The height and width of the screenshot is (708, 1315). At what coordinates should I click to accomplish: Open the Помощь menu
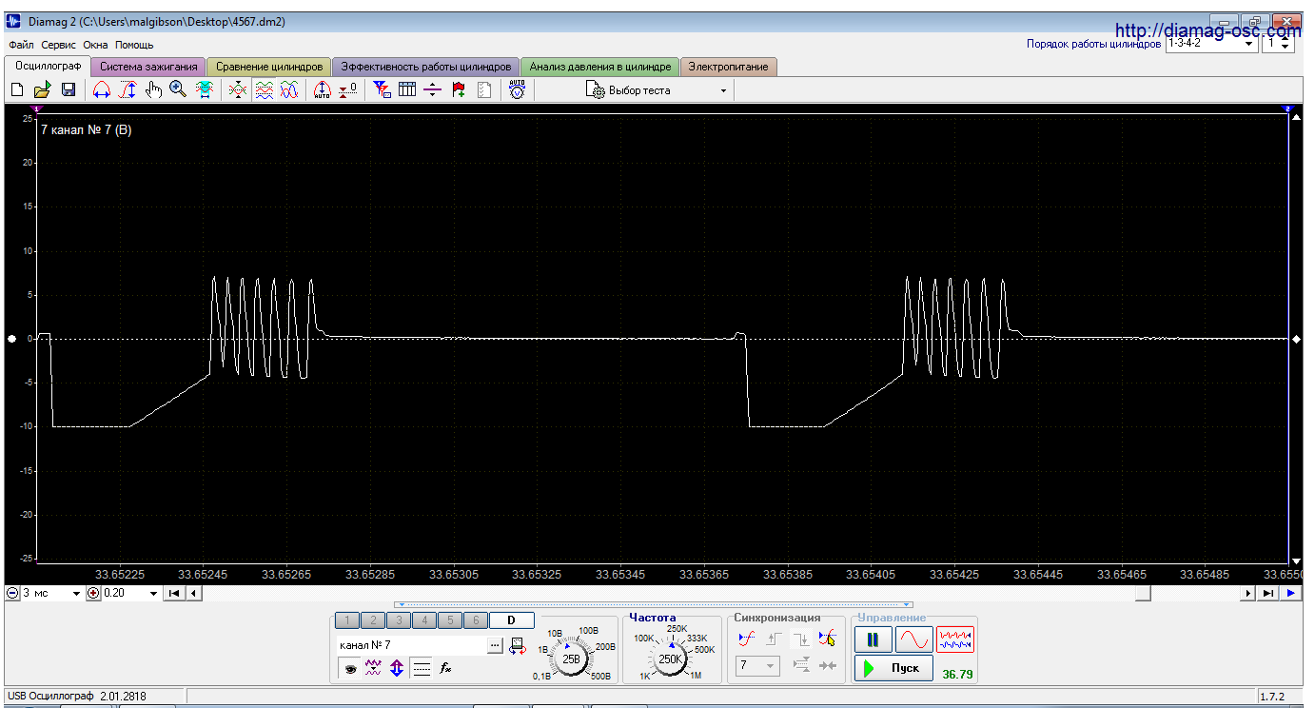tap(134, 45)
